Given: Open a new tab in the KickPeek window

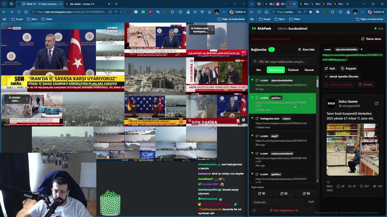Looking at the screenshot, I should tap(347, 4).
